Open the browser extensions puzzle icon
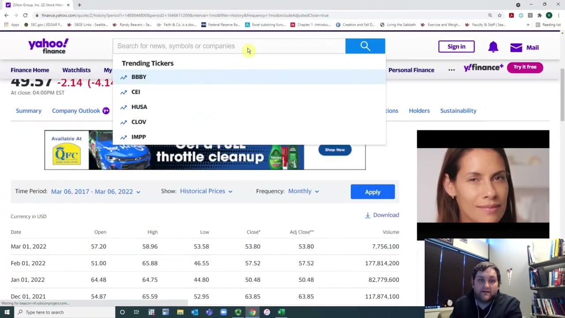Viewport: 565px width, 318px height. [539, 15]
